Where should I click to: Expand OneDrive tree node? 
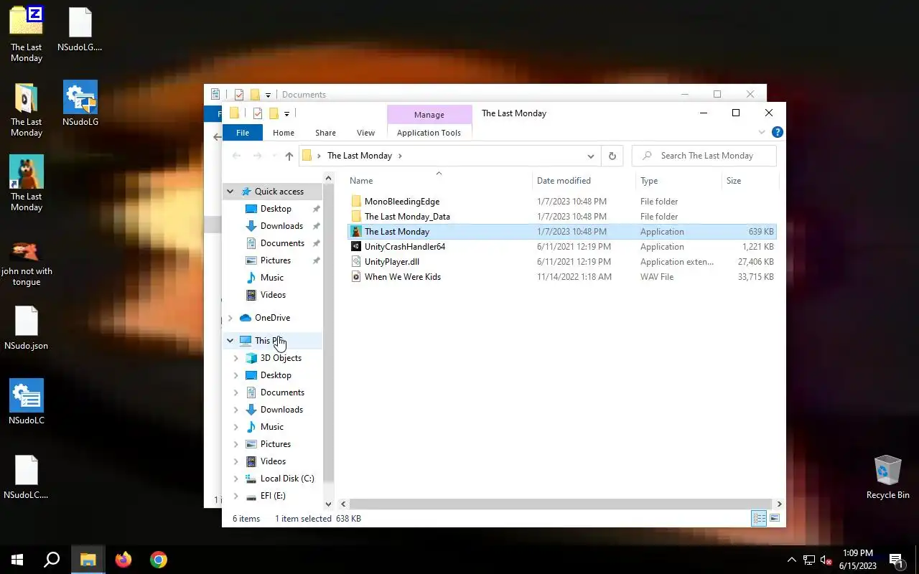pos(230,318)
